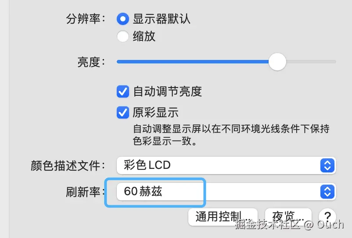Select the 缩放 radio button

click(x=123, y=36)
